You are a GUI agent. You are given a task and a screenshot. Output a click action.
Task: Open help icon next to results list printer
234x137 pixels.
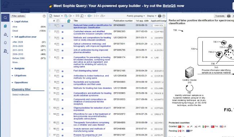164,16
